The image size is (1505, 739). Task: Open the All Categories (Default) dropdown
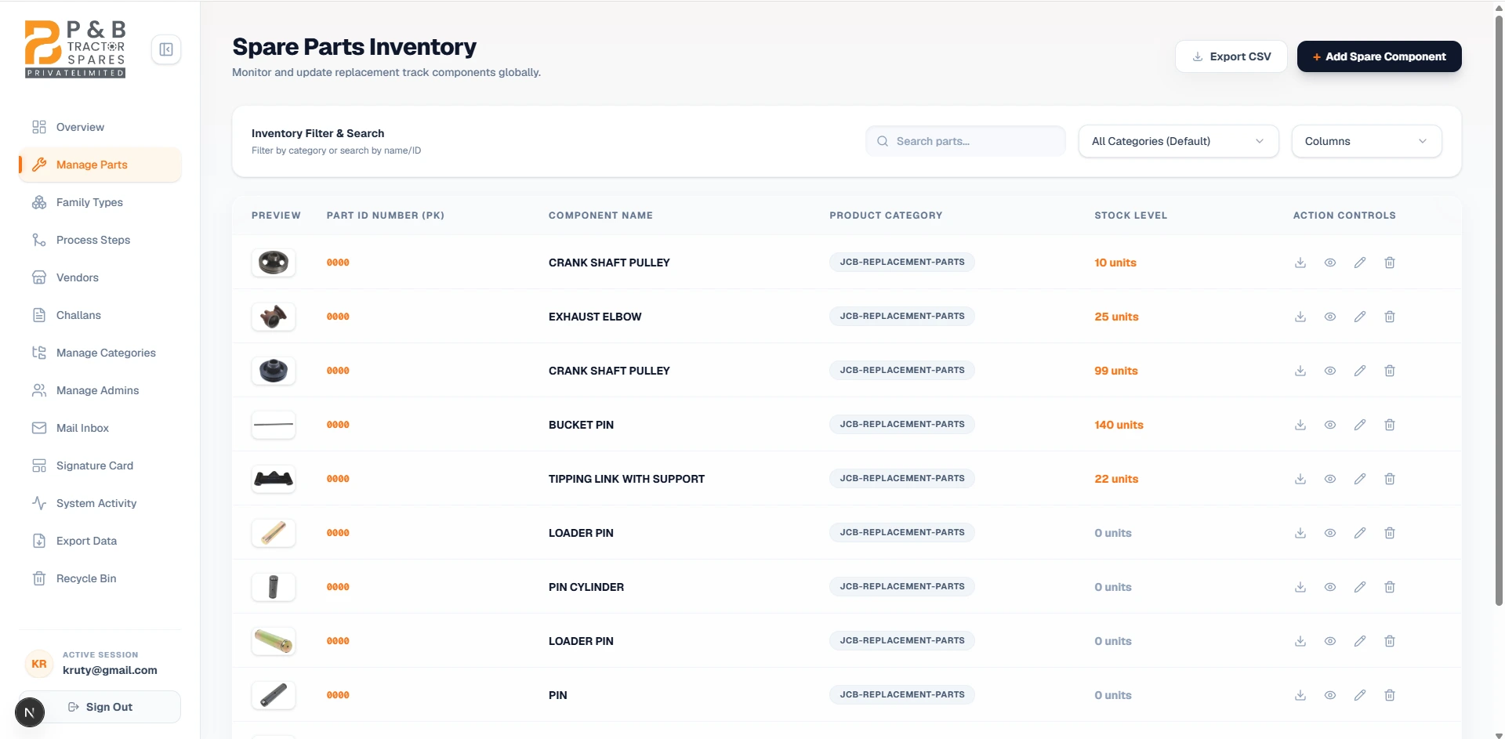(1178, 141)
